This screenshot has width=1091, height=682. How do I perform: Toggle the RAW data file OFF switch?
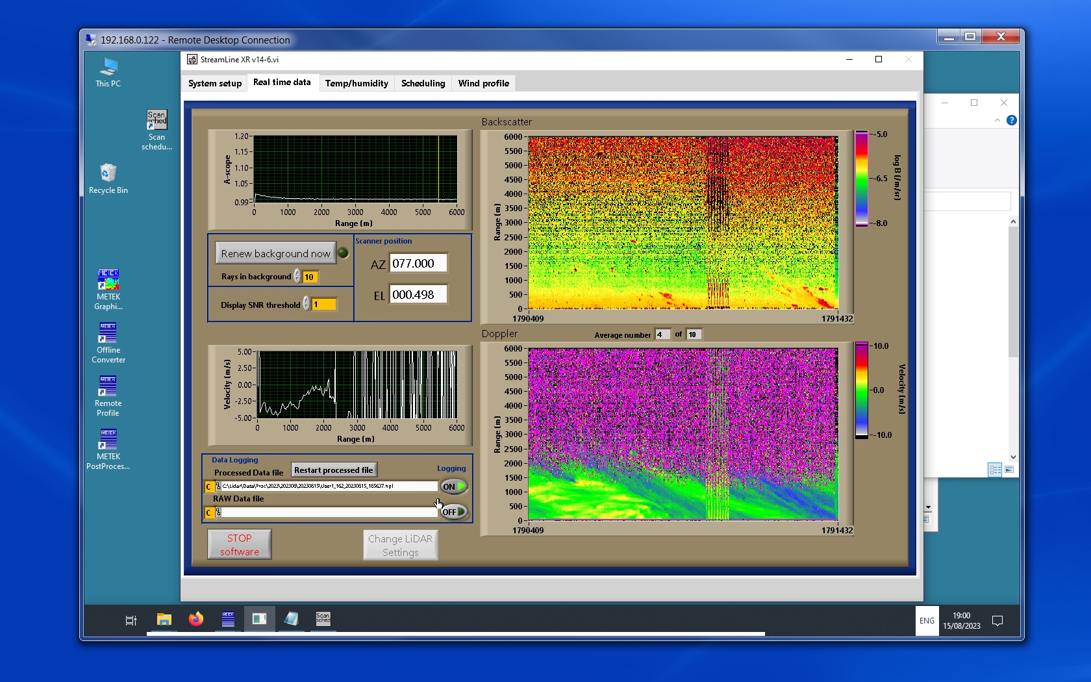click(x=453, y=512)
